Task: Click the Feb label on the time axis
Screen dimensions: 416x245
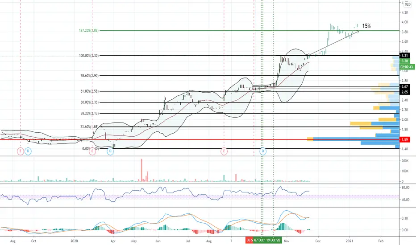Action: click(x=381, y=241)
